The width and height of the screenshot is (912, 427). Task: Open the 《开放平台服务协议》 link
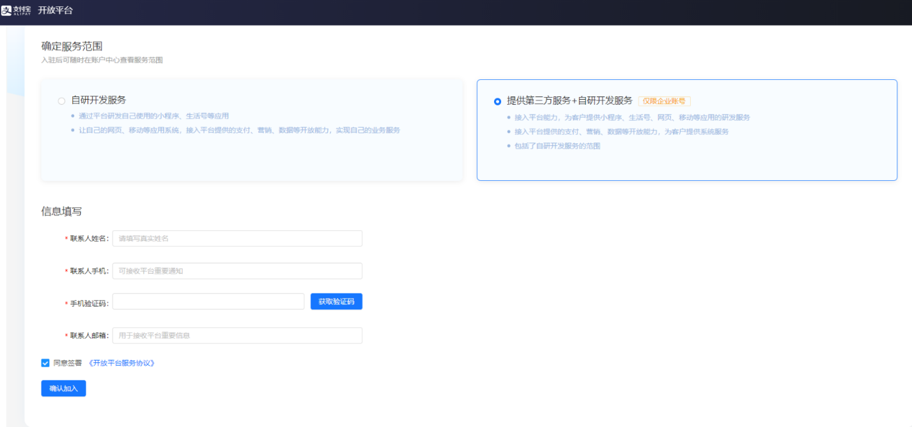(121, 363)
